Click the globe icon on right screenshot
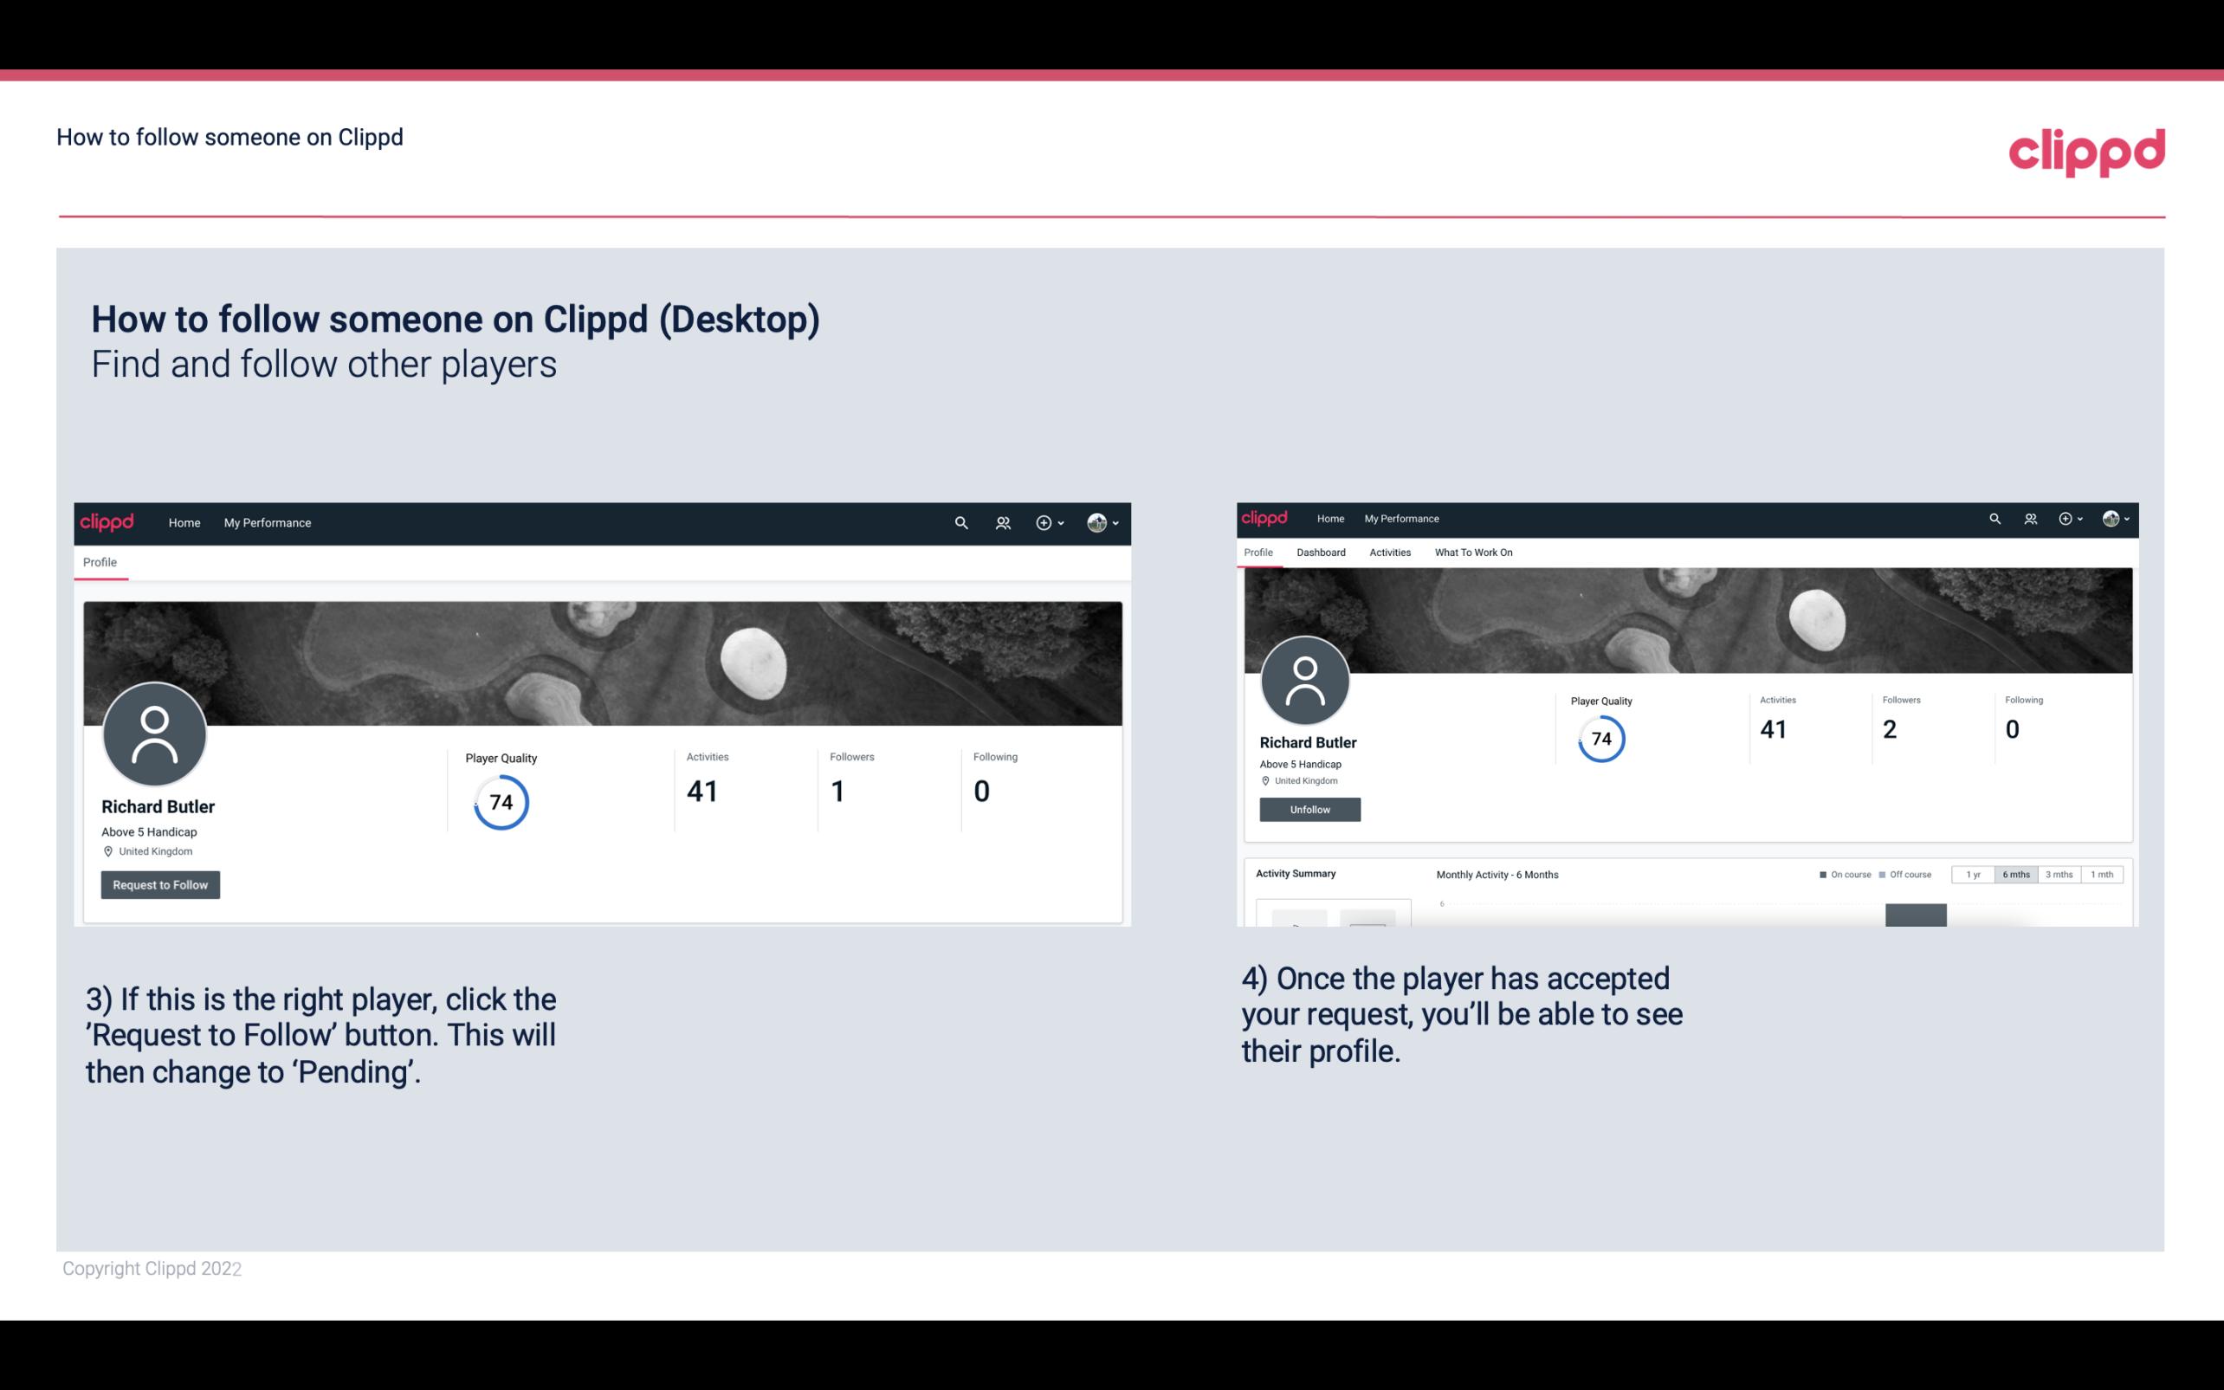The width and height of the screenshot is (2224, 1390). tap(2111, 519)
